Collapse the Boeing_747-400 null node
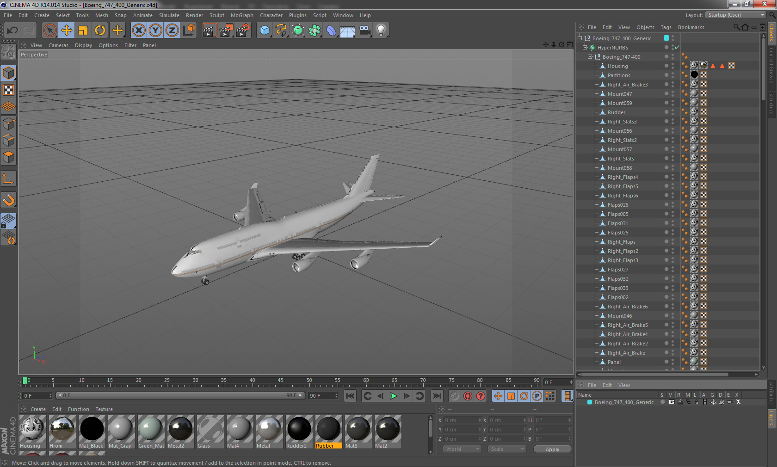 pos(590,56)
